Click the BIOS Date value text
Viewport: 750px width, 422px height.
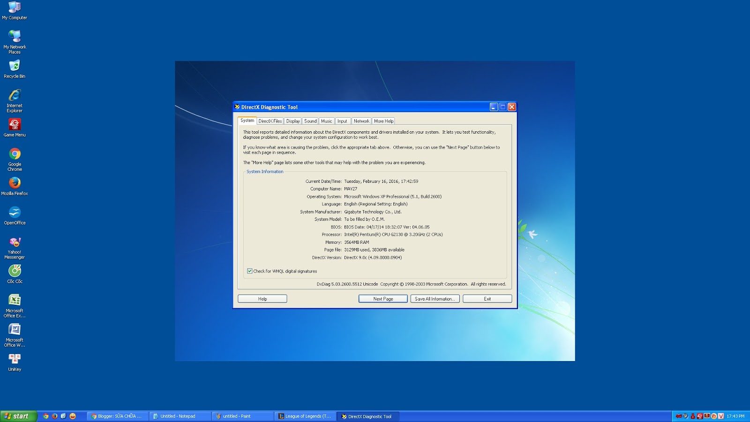(x=387, y=227)
